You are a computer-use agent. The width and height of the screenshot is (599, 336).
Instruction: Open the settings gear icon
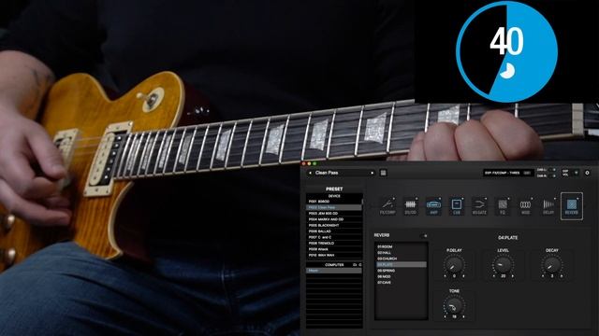[587, 173]
